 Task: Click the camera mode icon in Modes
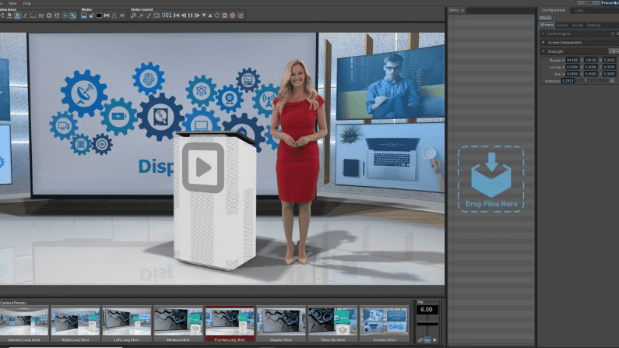(91, 16)
